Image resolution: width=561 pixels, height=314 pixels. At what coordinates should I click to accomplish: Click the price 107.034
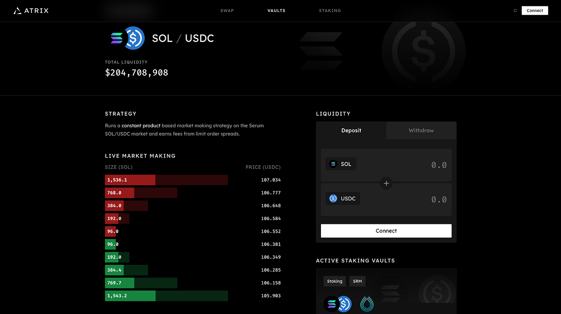(271, 180)
